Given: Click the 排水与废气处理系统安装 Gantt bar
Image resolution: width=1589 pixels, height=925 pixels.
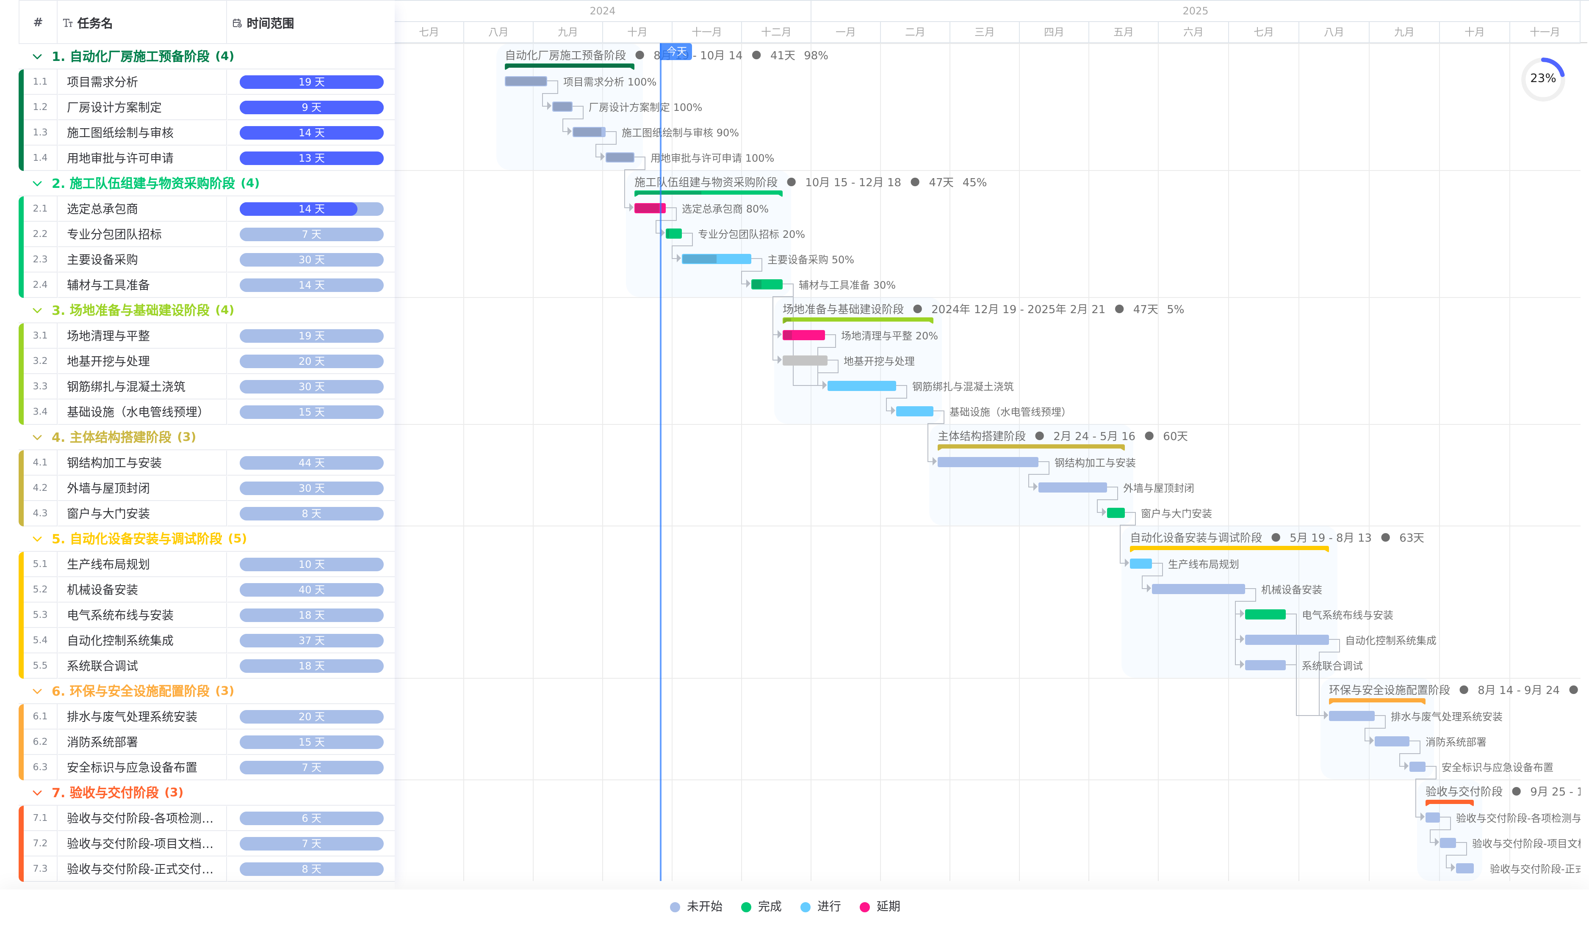Looking at the screenshot, I should click(1351, 716).
